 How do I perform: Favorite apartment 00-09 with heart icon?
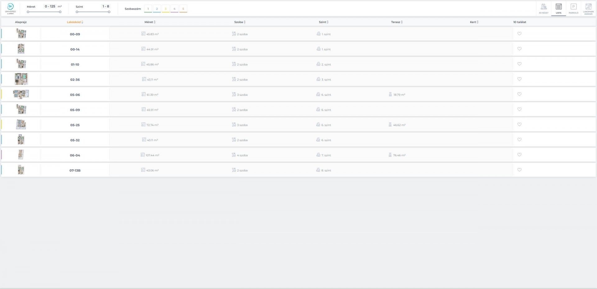(x=519, y=34)
